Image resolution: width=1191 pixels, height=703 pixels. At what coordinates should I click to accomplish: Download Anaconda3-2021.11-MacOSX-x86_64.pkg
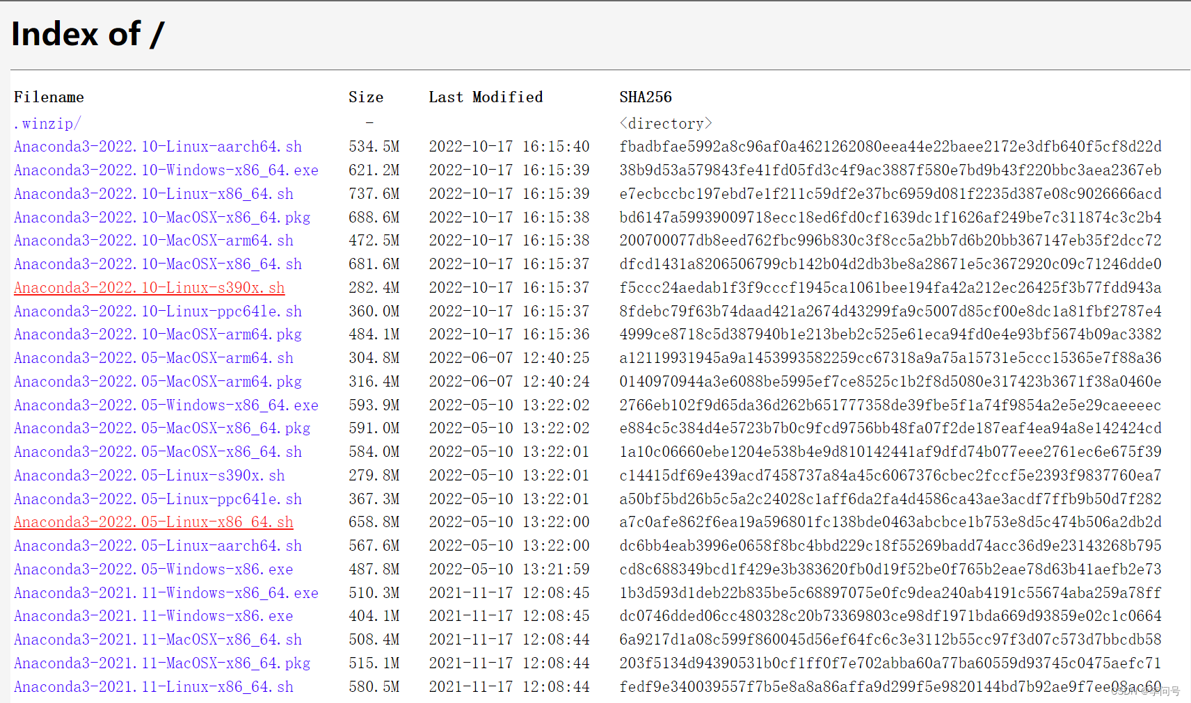(x=162, y=663)
